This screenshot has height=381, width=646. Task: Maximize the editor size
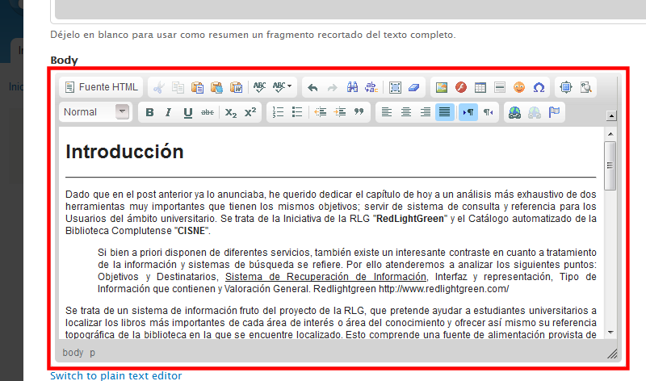565,87
